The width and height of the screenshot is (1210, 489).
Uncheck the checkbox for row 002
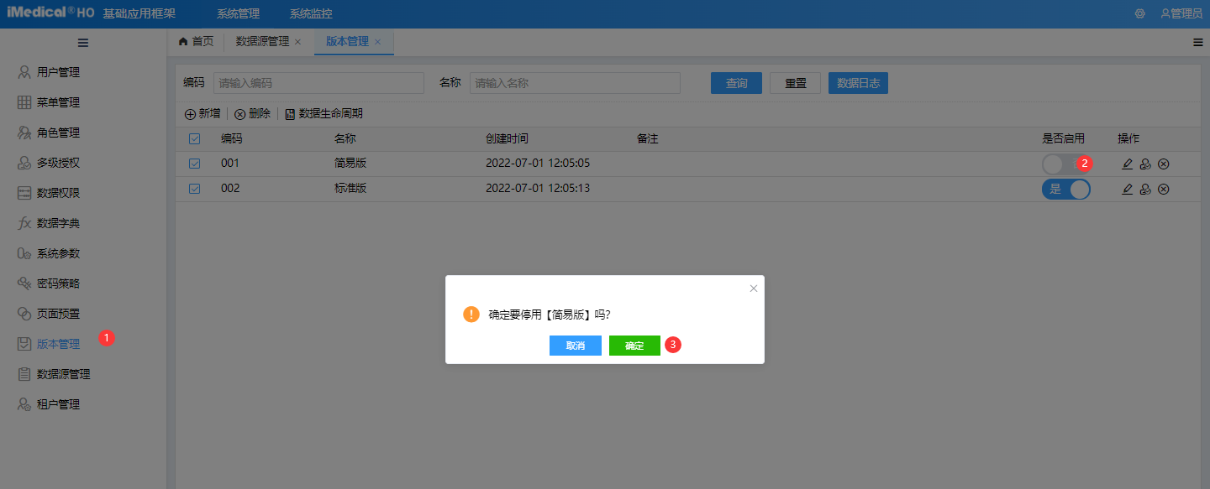click(195, 190)
